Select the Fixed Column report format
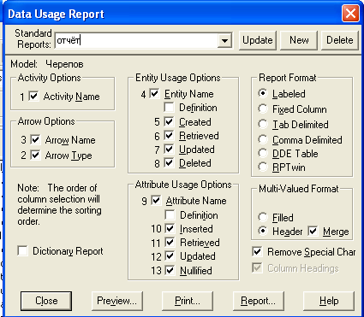 263,109
